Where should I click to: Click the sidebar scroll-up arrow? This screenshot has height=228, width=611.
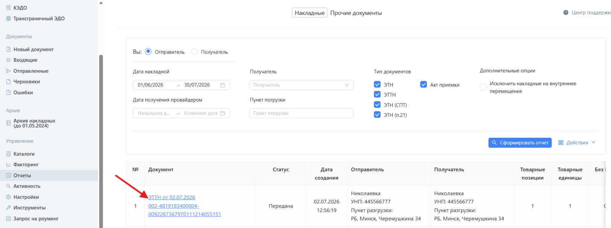pyautogui.click(x=101, y=3)
